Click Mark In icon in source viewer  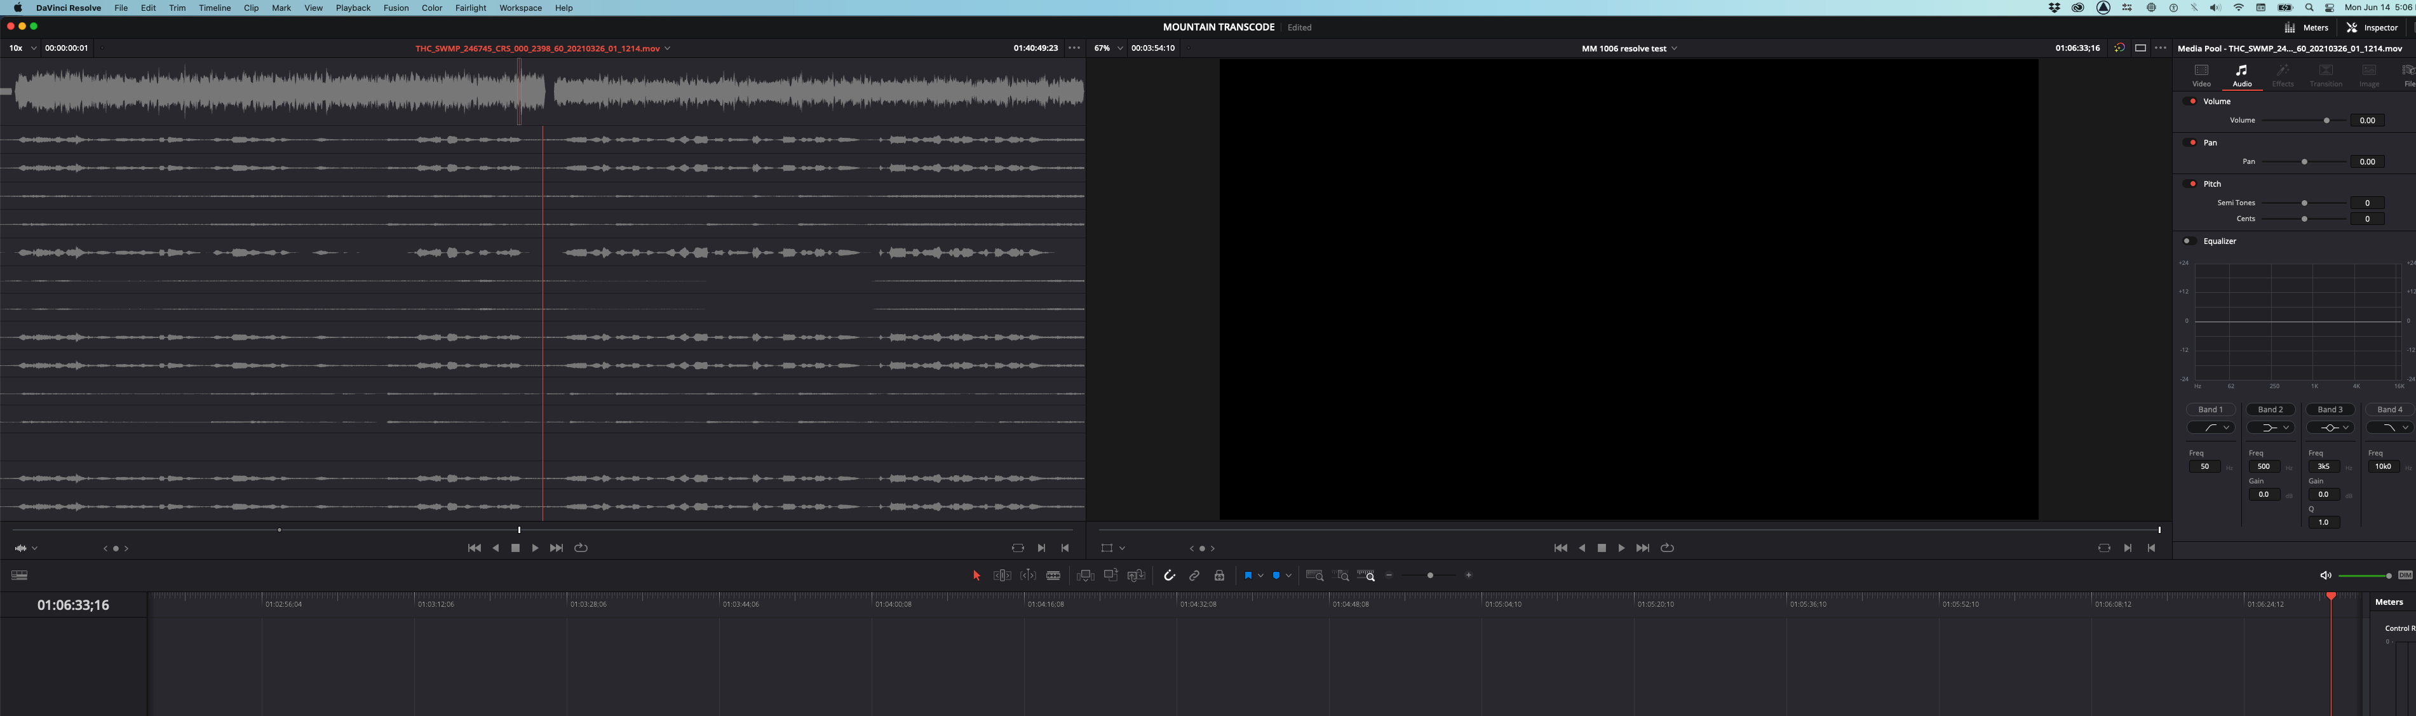(1041, 548)
